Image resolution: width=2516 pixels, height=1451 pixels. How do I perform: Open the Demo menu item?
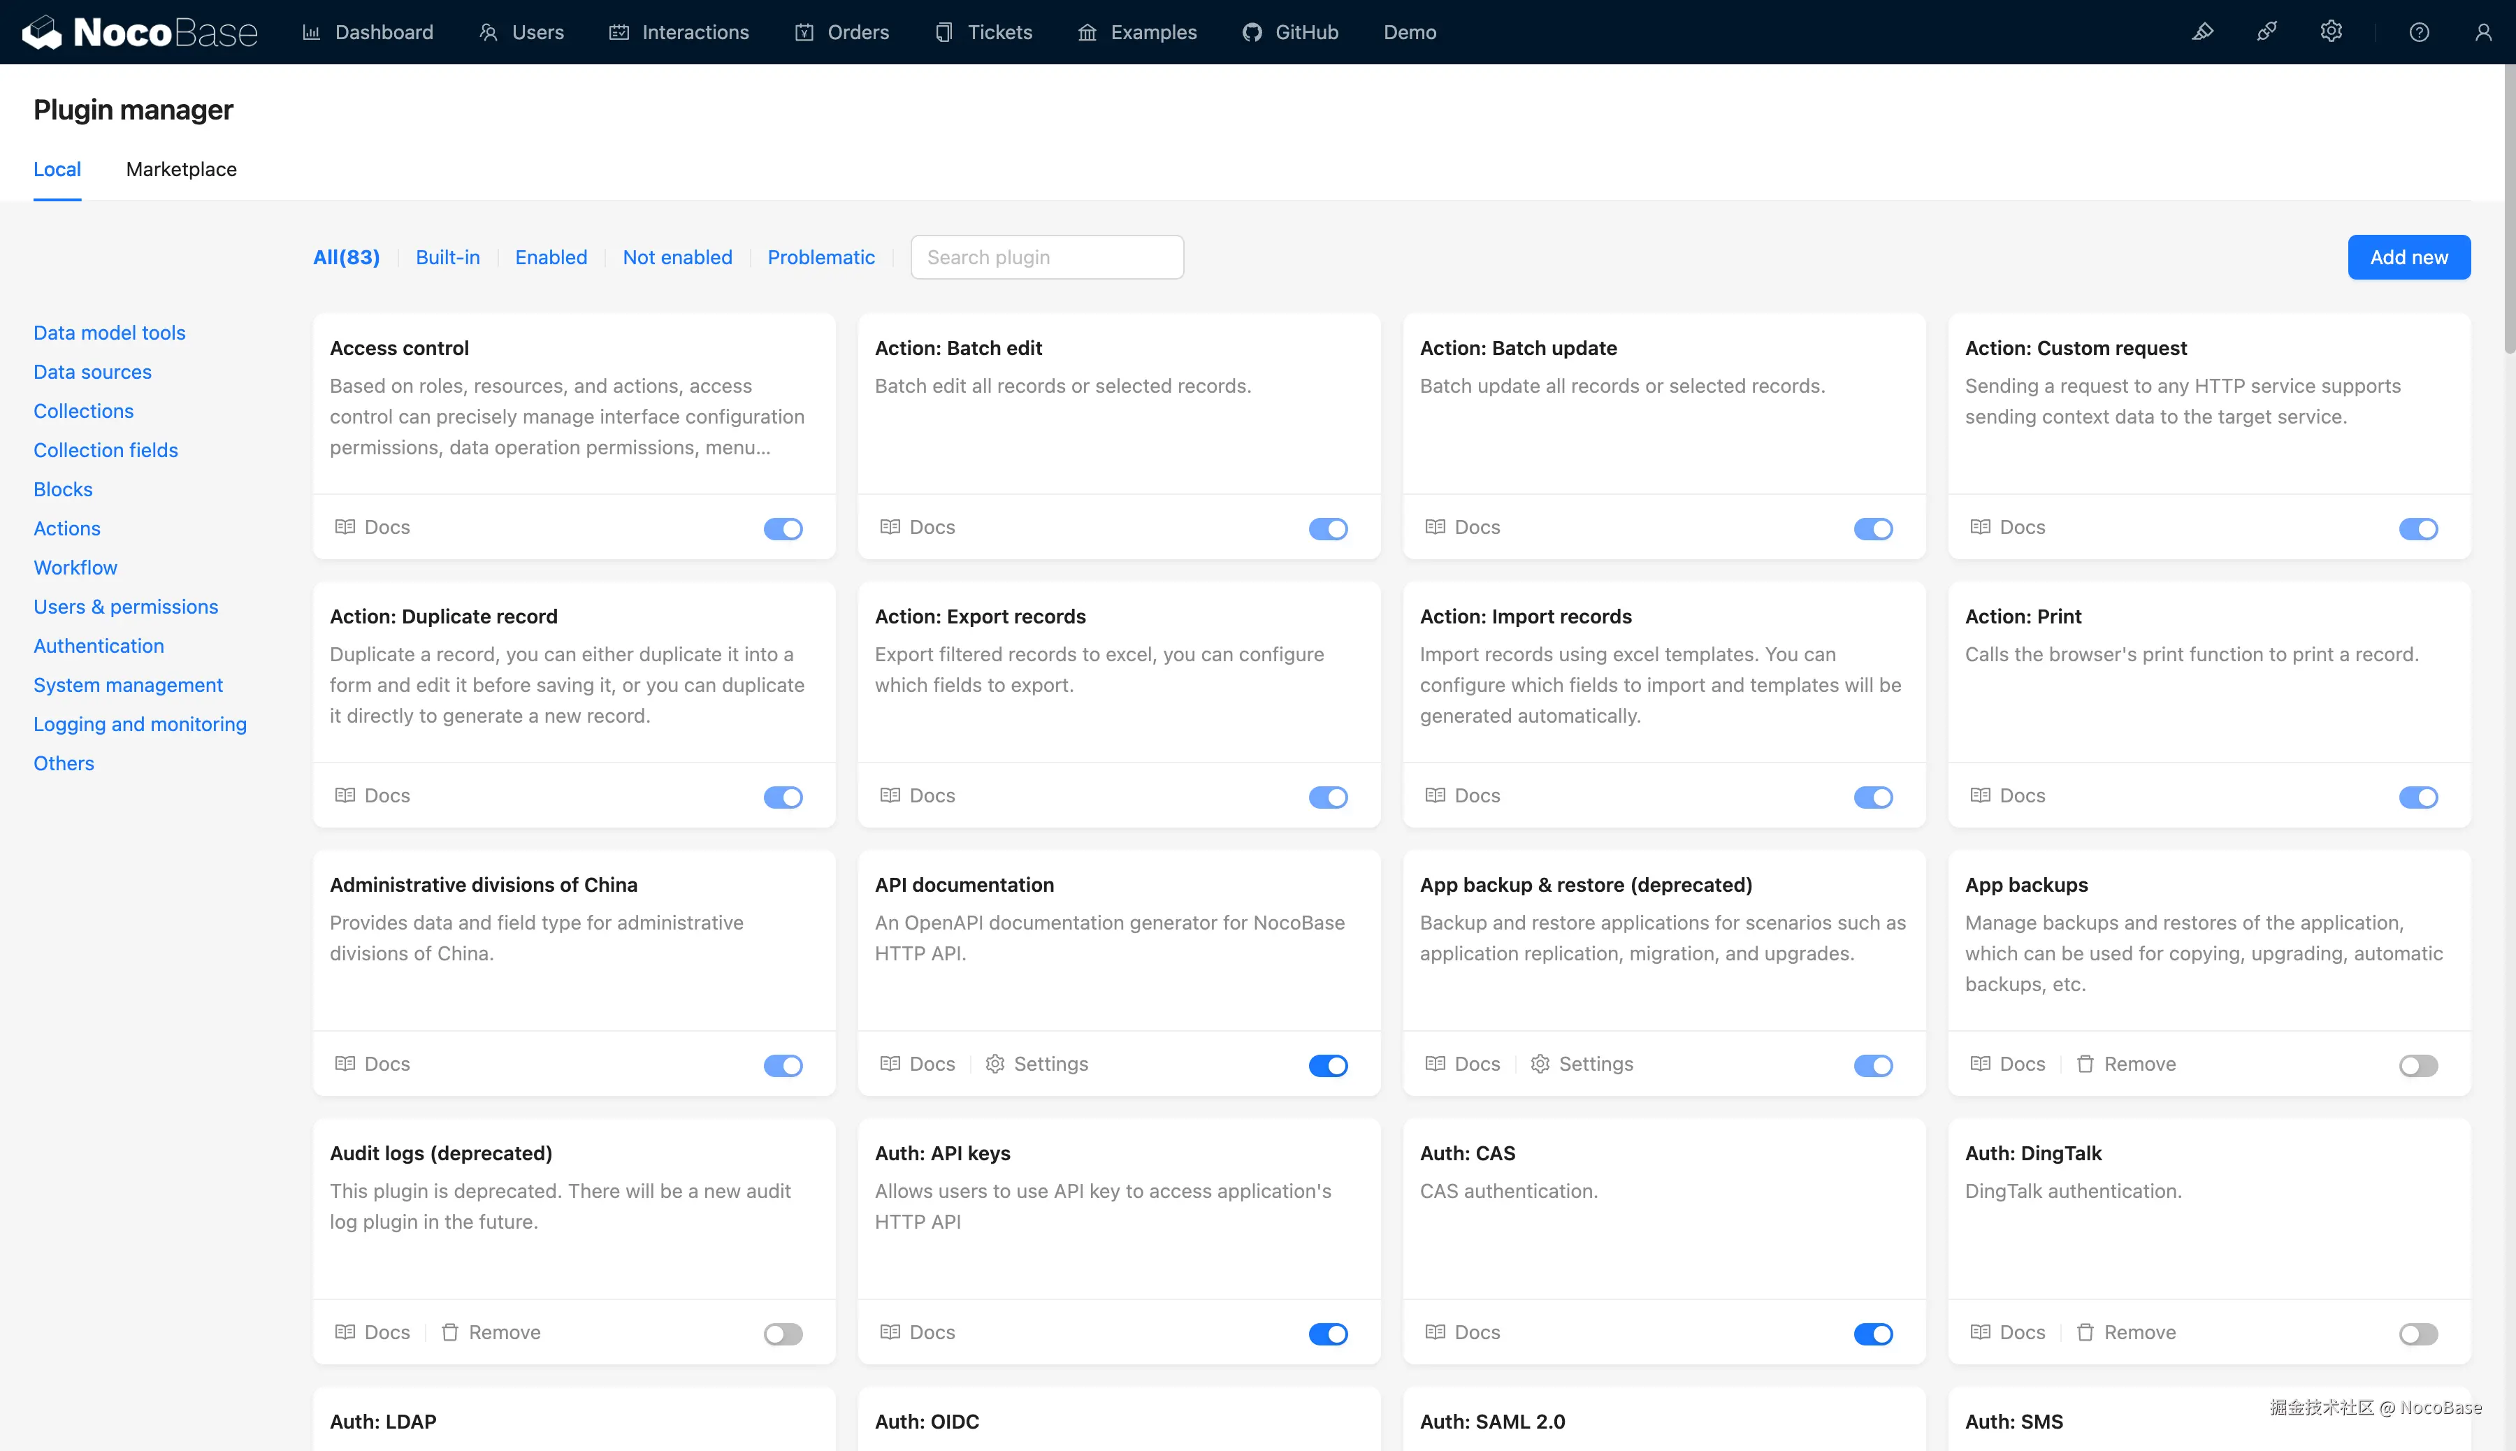[x=1410, y=32]
